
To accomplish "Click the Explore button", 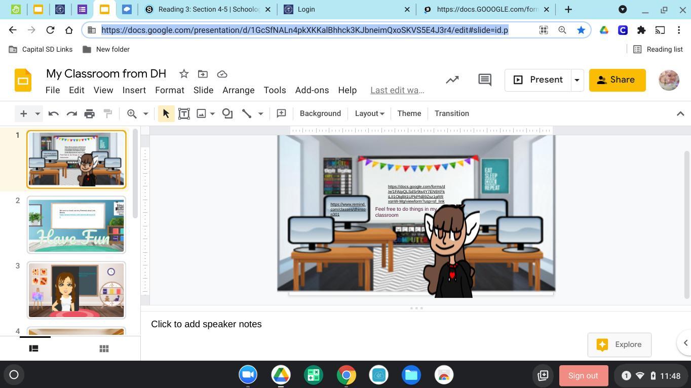I will 619,344.
